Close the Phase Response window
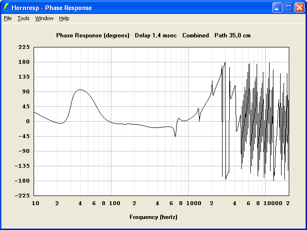This screenshot has width=307, height=230. [299, 8]
